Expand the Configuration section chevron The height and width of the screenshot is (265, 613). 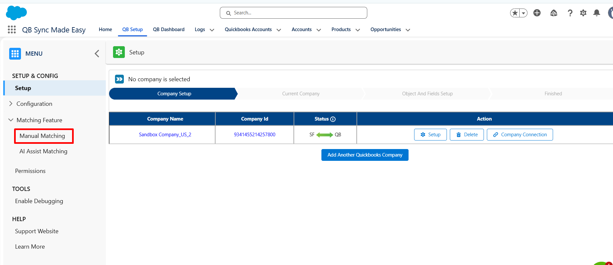10,104
